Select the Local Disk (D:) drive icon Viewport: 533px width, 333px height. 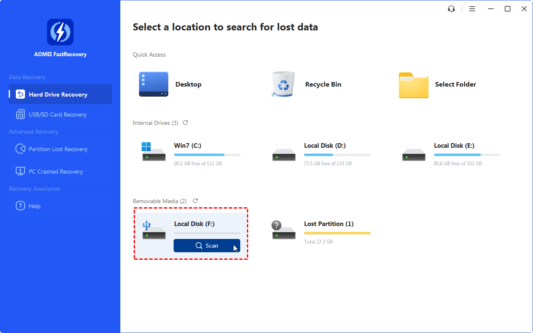point(284,155)
